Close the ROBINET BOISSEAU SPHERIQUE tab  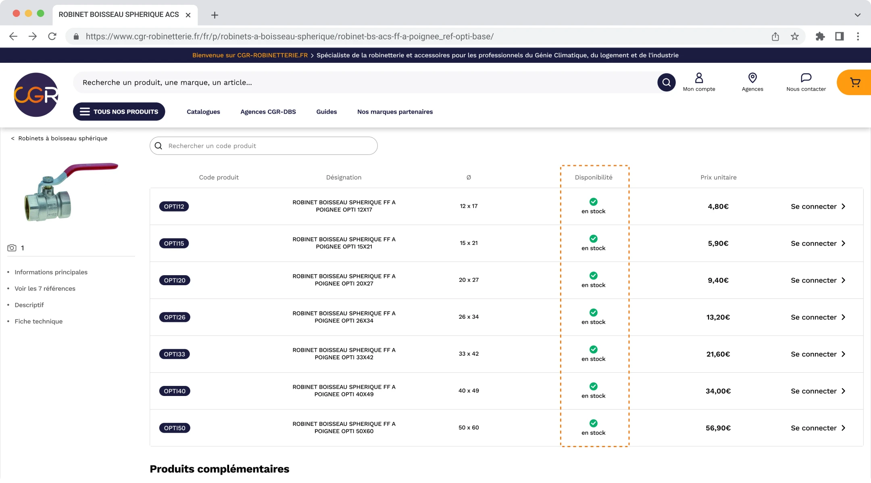tap(188, 15)
